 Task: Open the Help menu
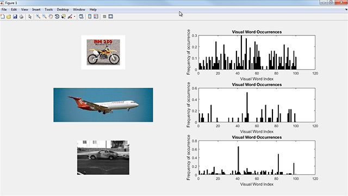[x=93, y=10]
